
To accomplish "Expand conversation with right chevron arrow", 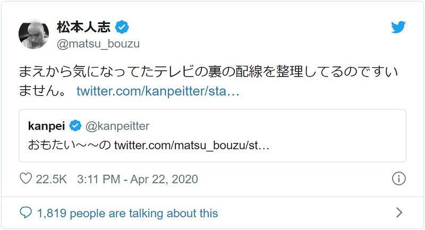I will pyautogui.click(x=399, y=213).
